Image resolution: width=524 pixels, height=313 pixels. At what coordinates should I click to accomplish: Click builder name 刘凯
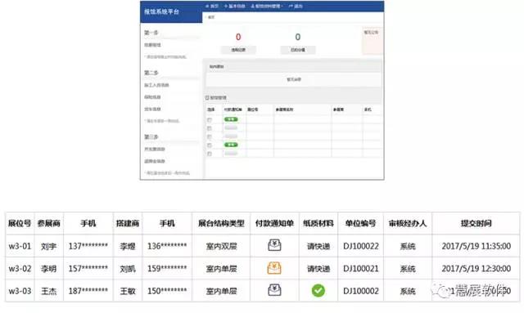[x=128, y=269]
